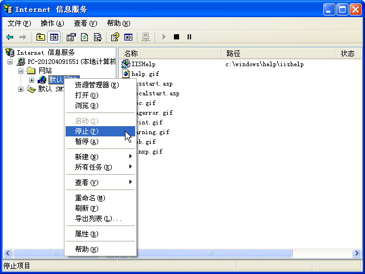Select the IISHelp virtual directory row
Viewport: 365px width, 274px height.
coord(143,64)
